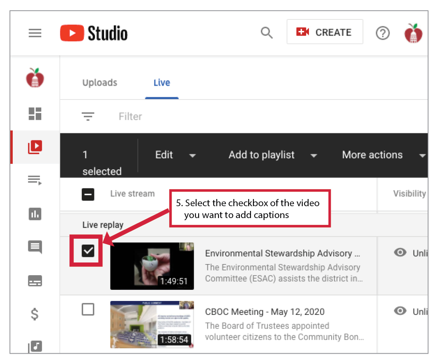
Task: Expand the Edit dropdown
Action: click(x=175, y=155)
